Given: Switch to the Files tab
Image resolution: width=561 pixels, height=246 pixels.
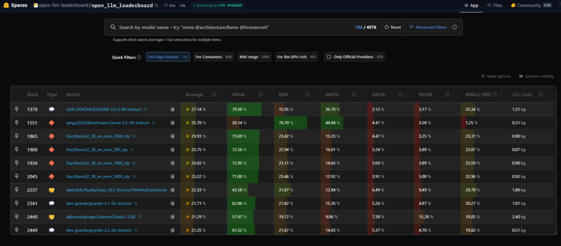Looking at the screenshot, I should click(x=495, y=5).
